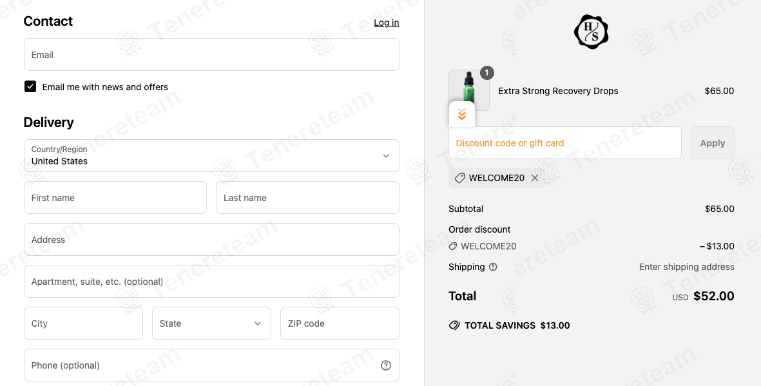Click the Email input field
The width and height of the screenshot is (761, 386).
click(x=211, y=54)
